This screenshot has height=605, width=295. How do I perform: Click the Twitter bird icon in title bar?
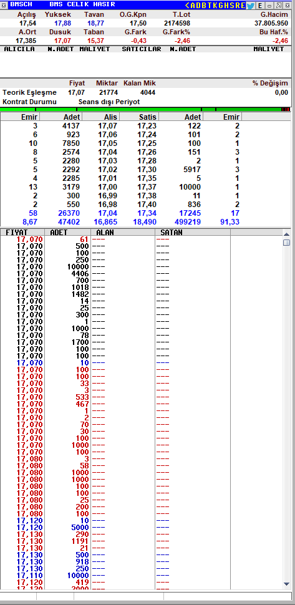pos(250,6)
